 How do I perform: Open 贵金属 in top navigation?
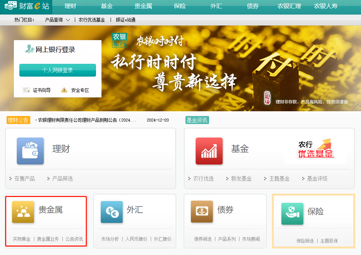click(143, 6)
